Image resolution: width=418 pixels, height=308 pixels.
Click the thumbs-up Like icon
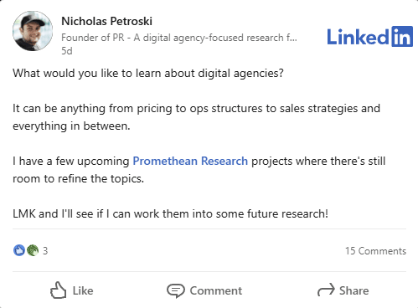(x=59, y=290)
